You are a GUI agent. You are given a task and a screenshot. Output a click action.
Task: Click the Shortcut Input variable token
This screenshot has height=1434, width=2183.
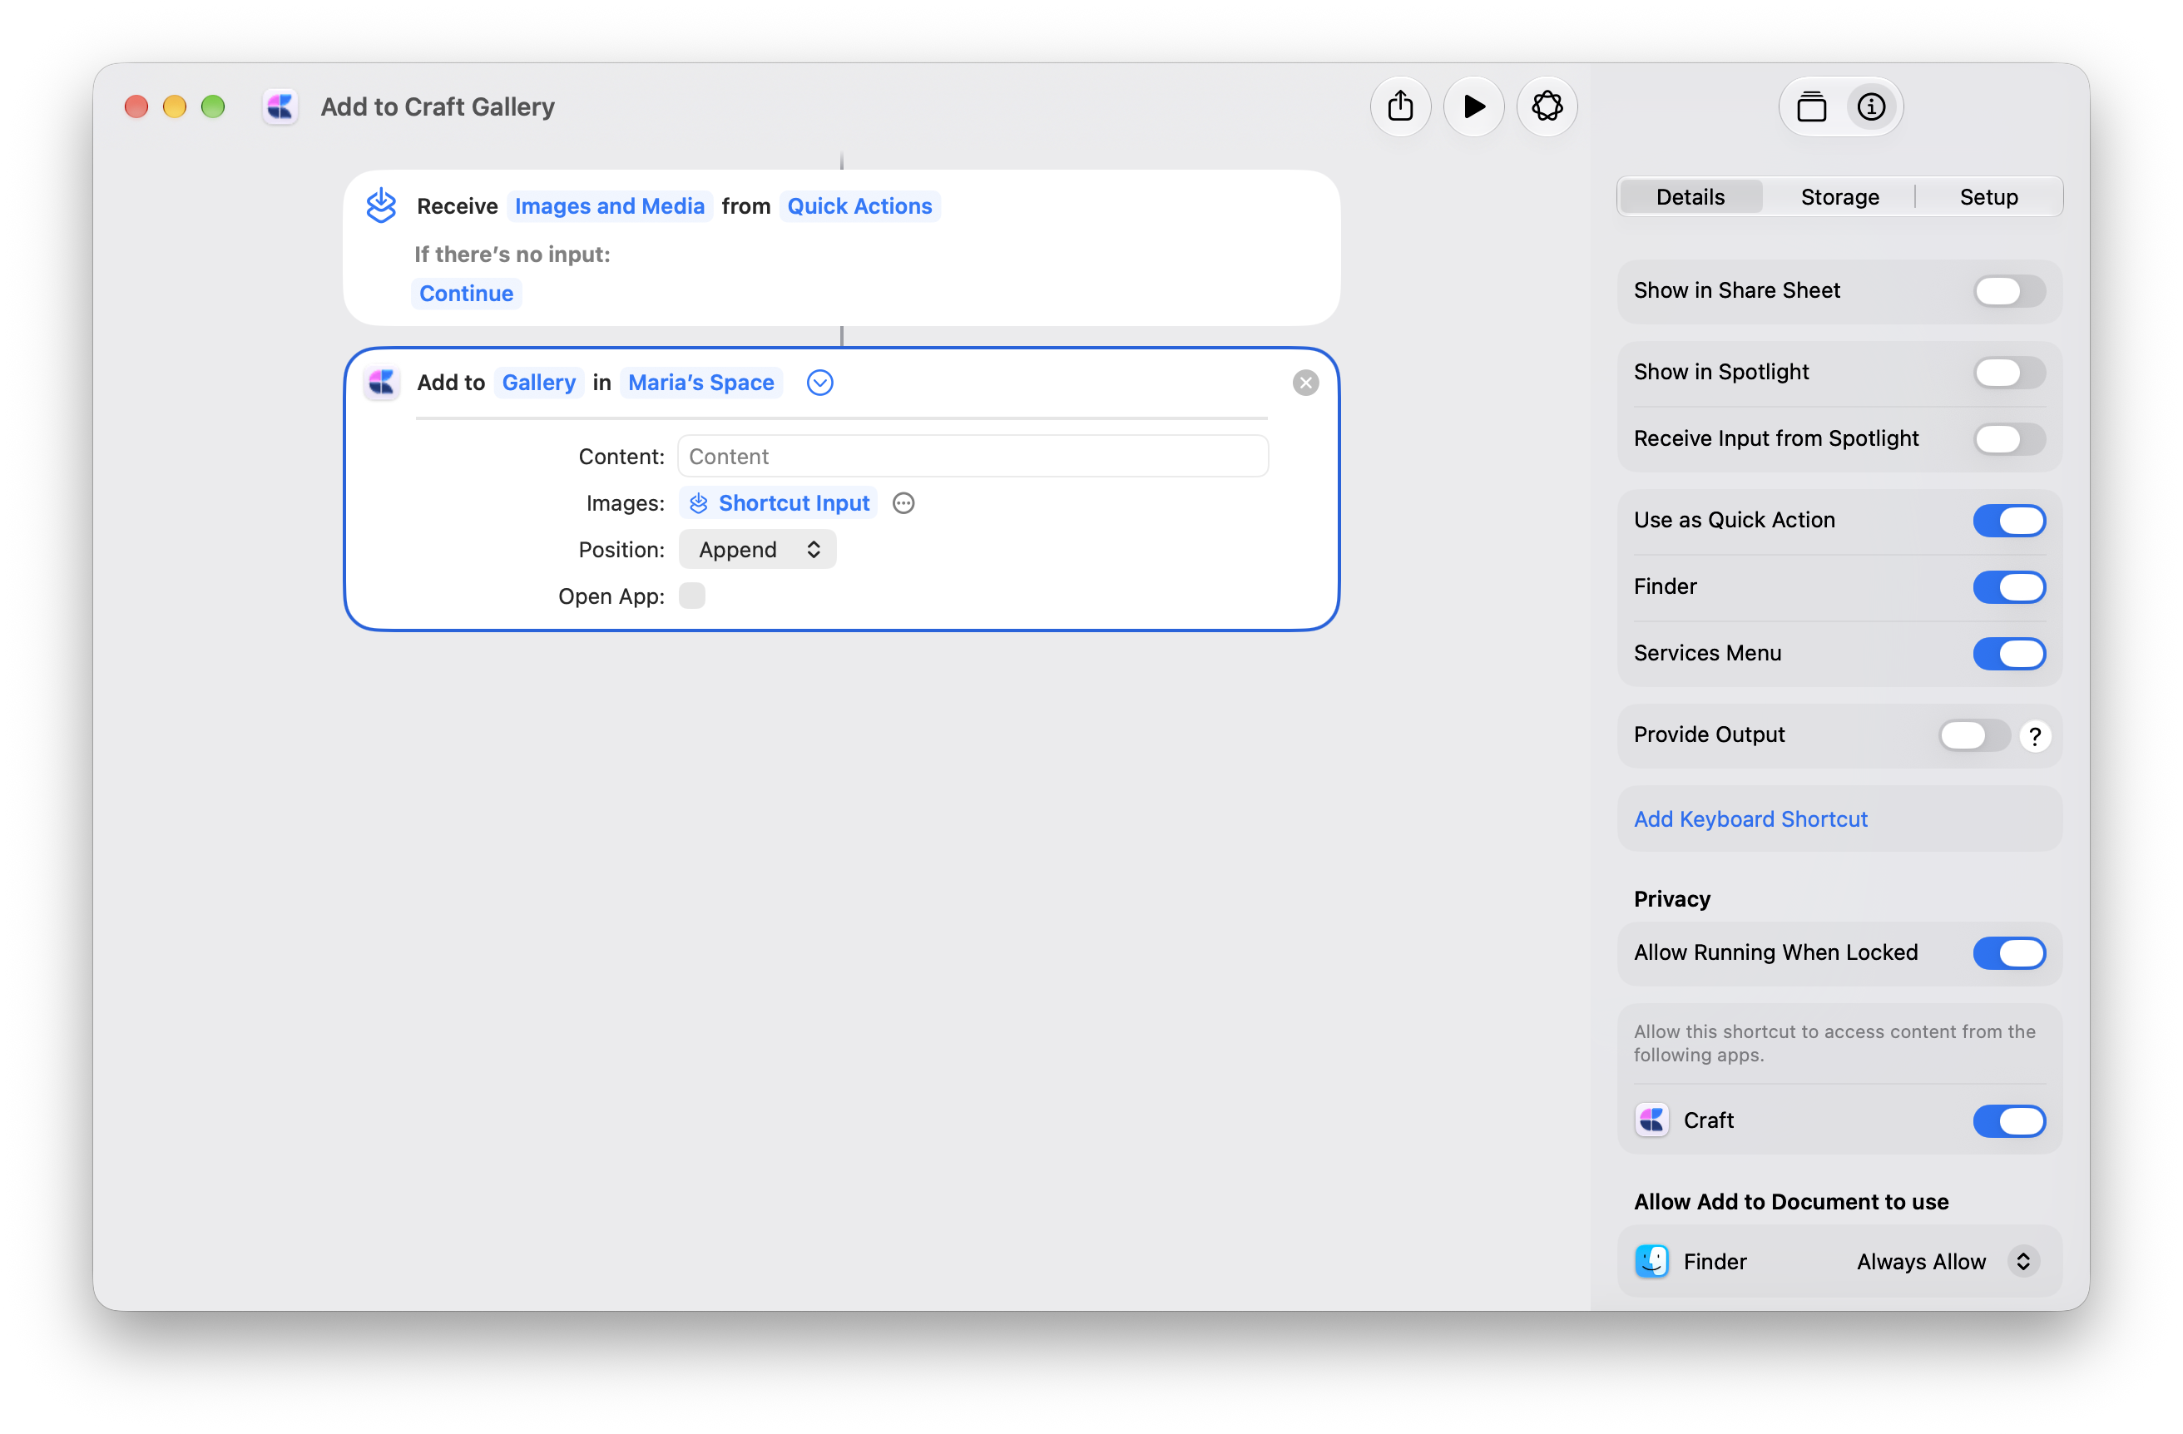779,502
